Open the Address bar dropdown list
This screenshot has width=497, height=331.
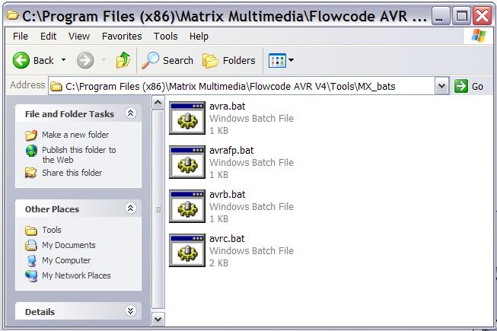click(442, 86)
